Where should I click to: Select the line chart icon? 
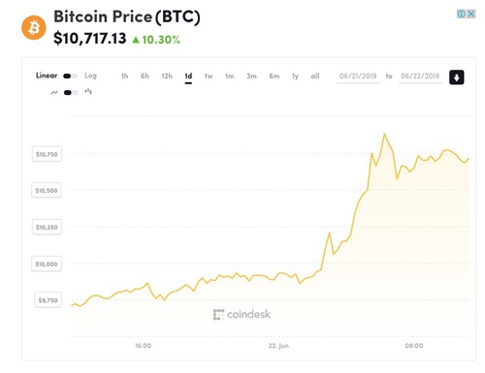pos(54,93)
